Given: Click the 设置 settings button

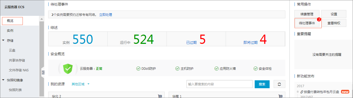Looking at the screenshot, I should [334, 14].
